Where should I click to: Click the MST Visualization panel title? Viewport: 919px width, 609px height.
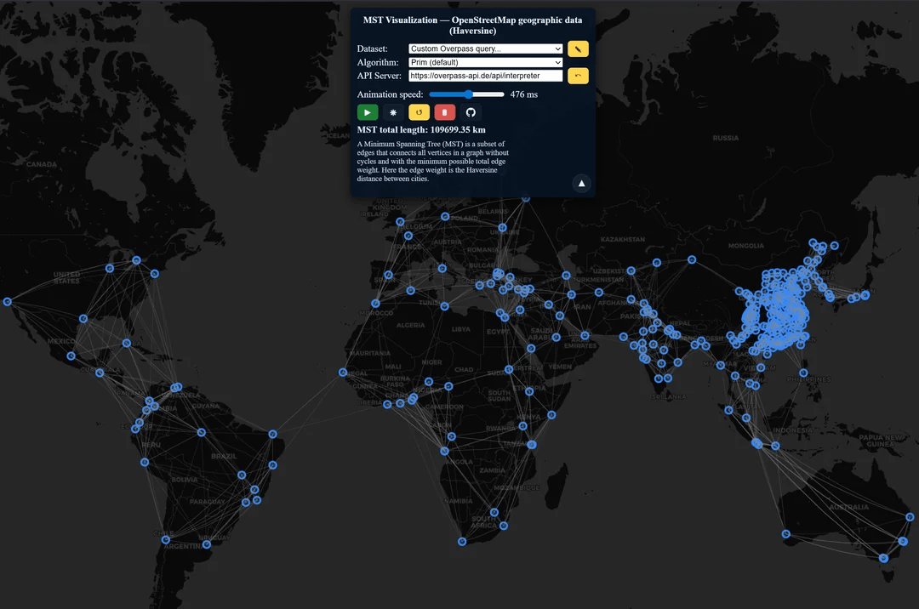472,26
